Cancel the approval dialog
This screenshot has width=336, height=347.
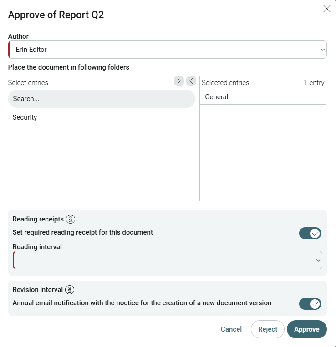[x=231, y=329]
